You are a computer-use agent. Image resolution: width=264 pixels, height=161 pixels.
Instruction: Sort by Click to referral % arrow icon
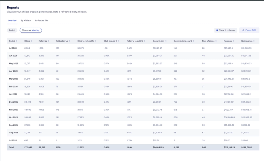95,41
